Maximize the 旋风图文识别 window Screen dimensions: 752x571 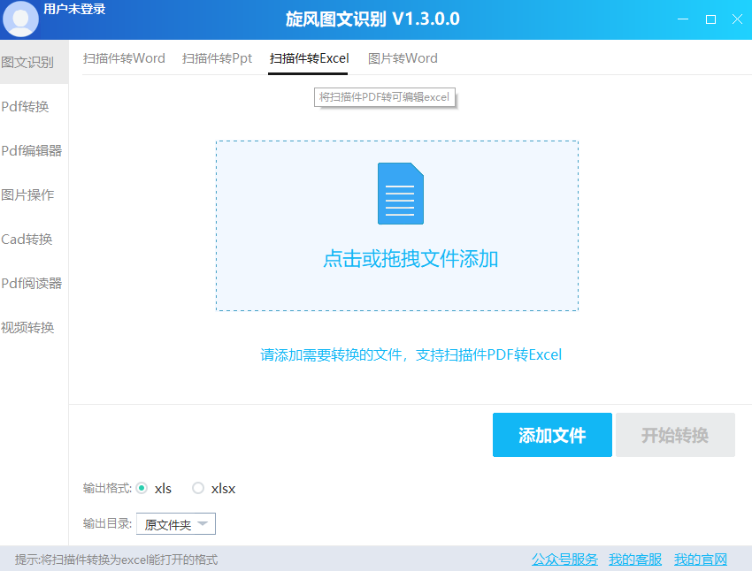710,19
